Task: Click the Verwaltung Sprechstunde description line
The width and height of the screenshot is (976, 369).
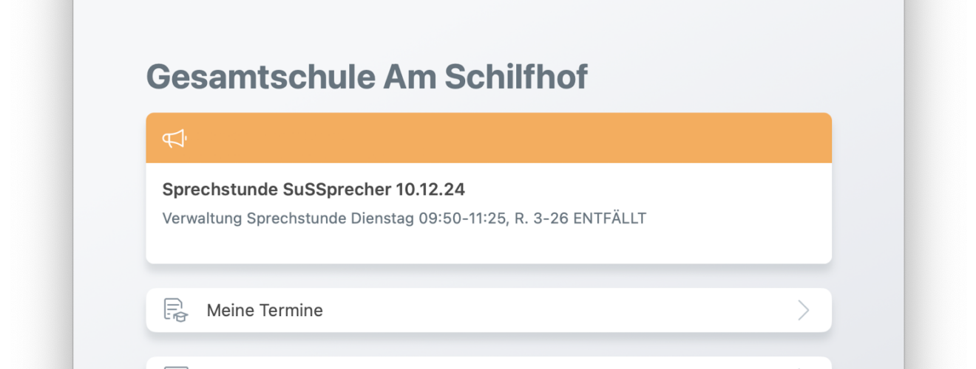Action: (404, 218)
